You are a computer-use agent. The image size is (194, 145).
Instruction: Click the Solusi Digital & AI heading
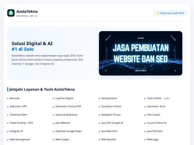point(32,44)
